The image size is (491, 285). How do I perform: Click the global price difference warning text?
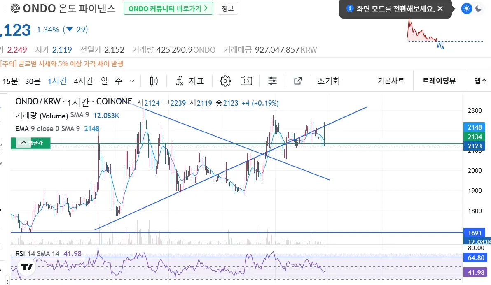tap(62, 64)
